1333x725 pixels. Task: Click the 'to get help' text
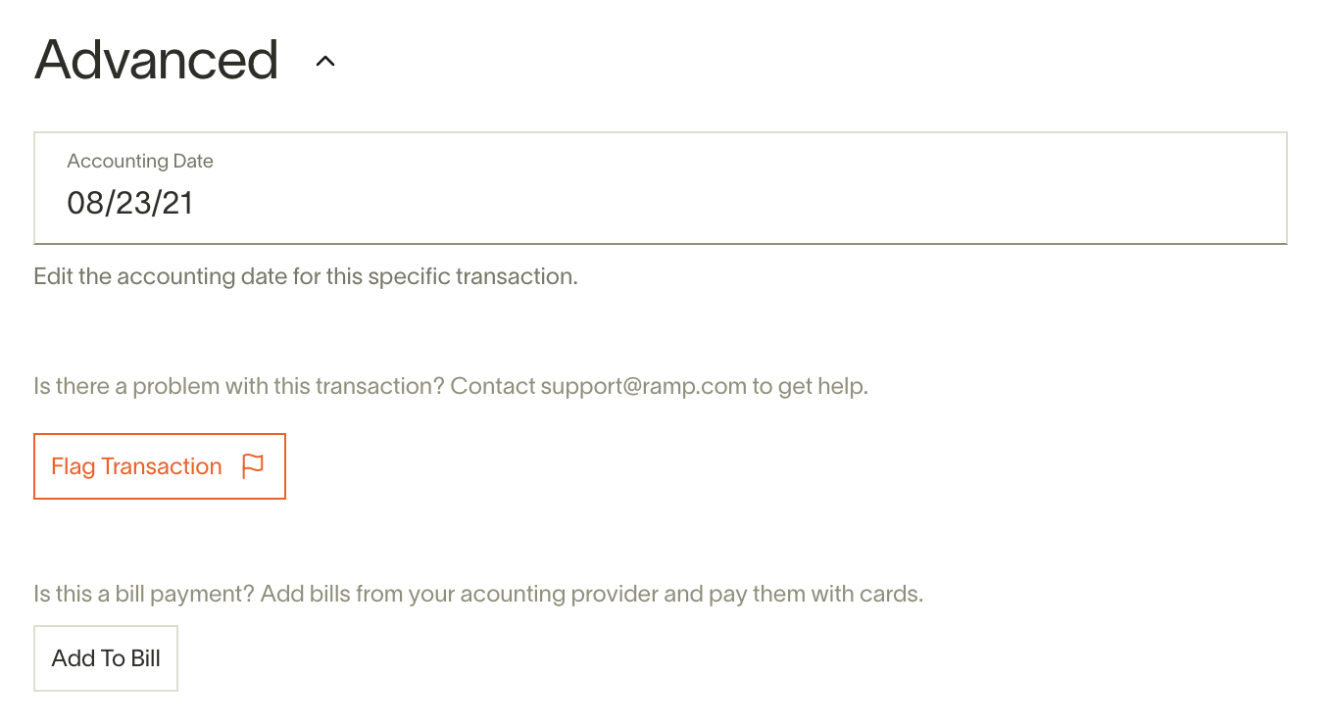point(811,386)
